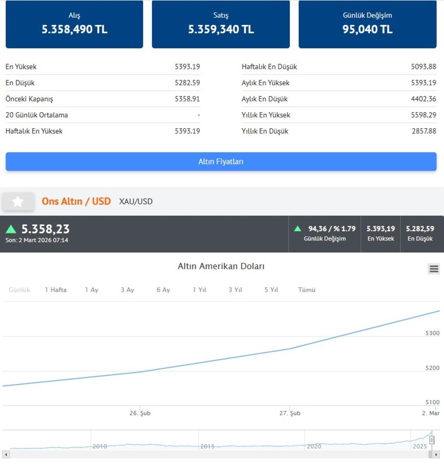Switch chart to 3 Ay range
The height and width of the screenshot is (464, 444).
click(x=127, y=290)
